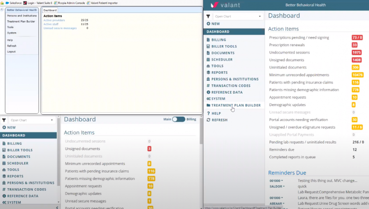Click the New plus icon under Valant logo
This screenshot has width=369, height=209.
tap(208, 24)
